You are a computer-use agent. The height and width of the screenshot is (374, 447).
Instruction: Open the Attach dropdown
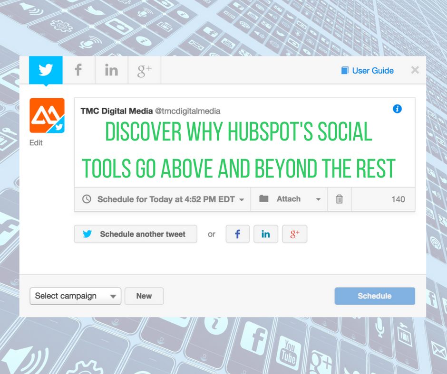(x=289, y=199)
